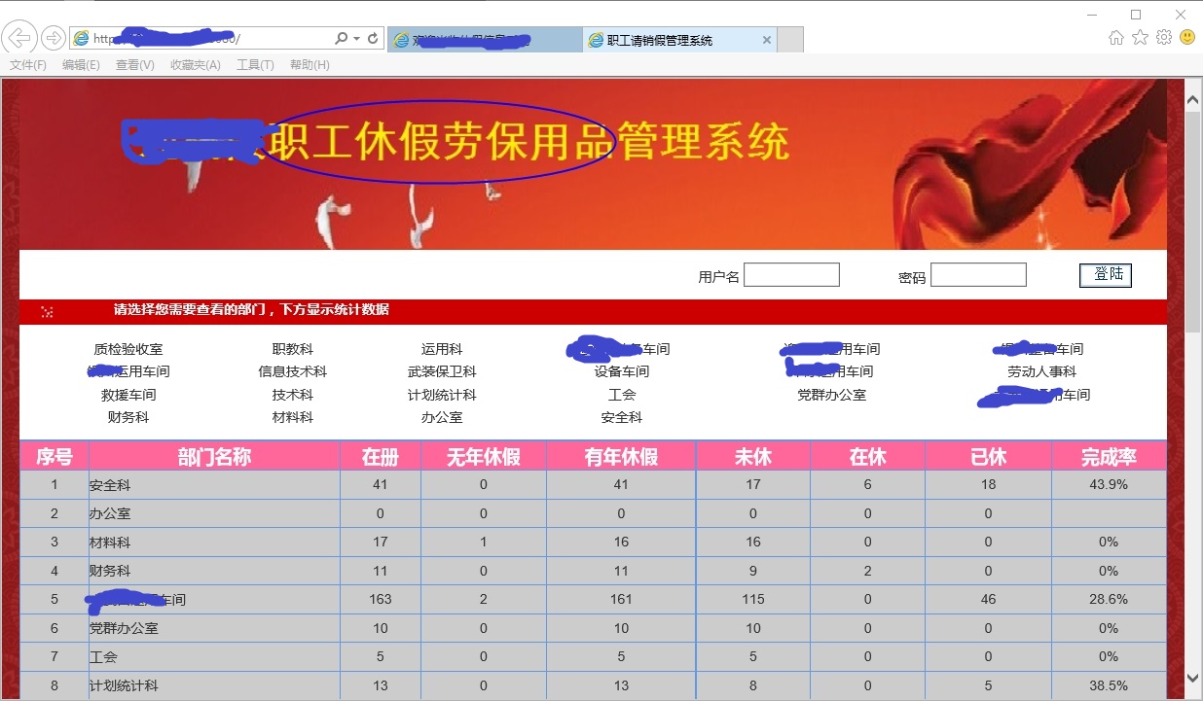
Task: Select the 职教科 department link
Action: (x=293, y=349)
